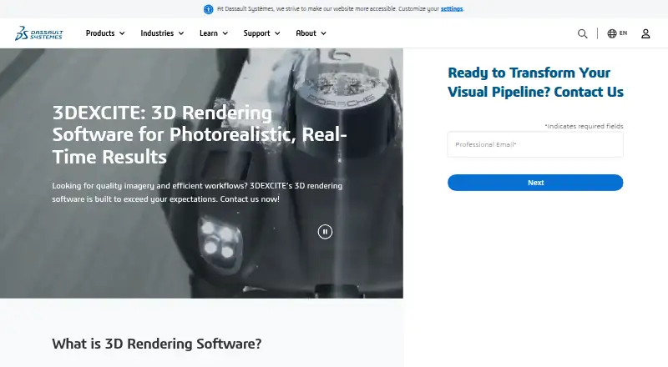Click hero paragraph 'Looking for quality imagery'
Viewport: 668px width, 367px height.
click(197, 193)
